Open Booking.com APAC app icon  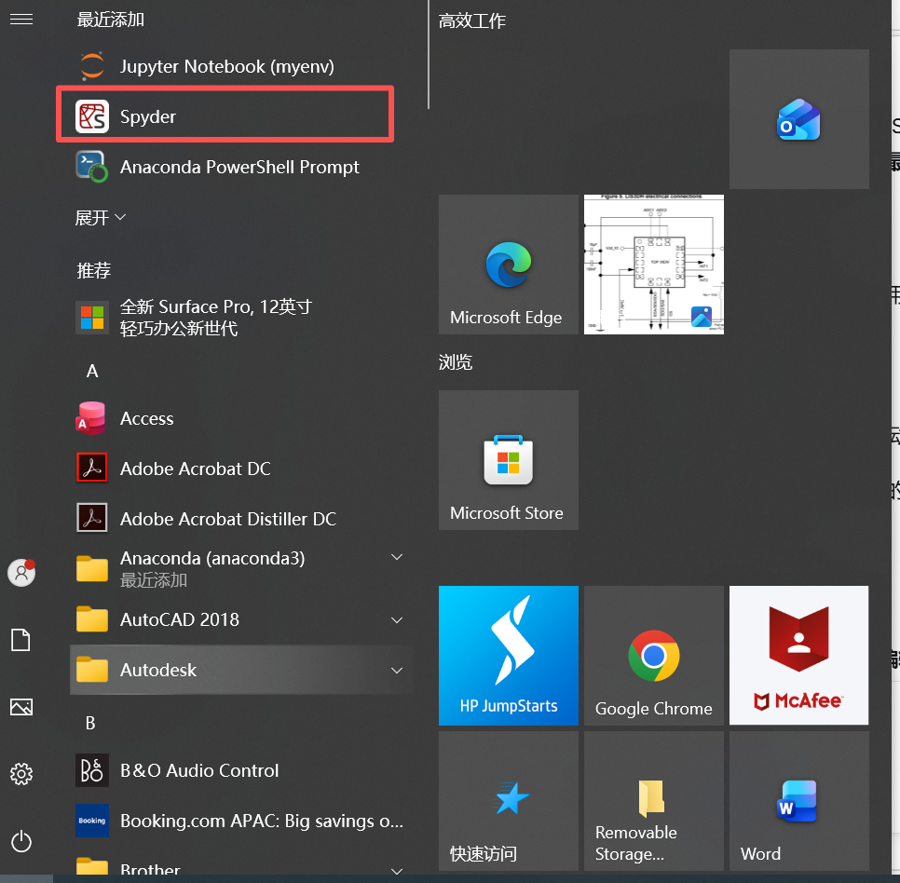(x=92, y=821)
